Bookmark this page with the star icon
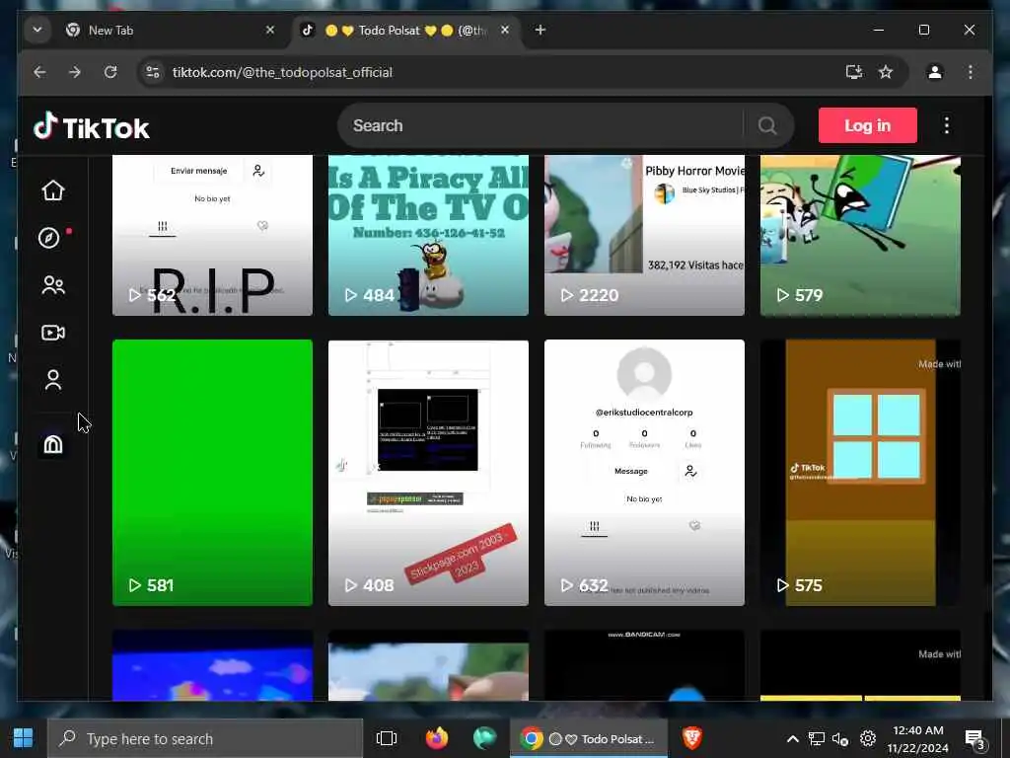The height and width of the screenshot is (758, 1010). coord(886,72)
